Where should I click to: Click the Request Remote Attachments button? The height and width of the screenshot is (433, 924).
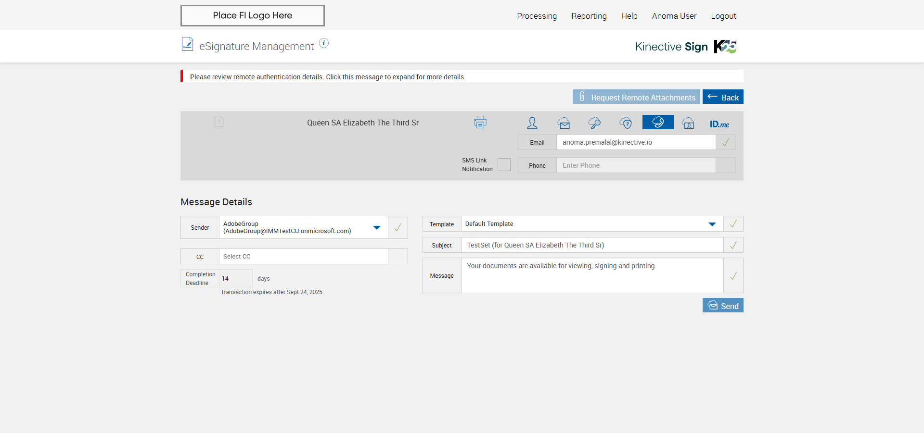(636, 97)
